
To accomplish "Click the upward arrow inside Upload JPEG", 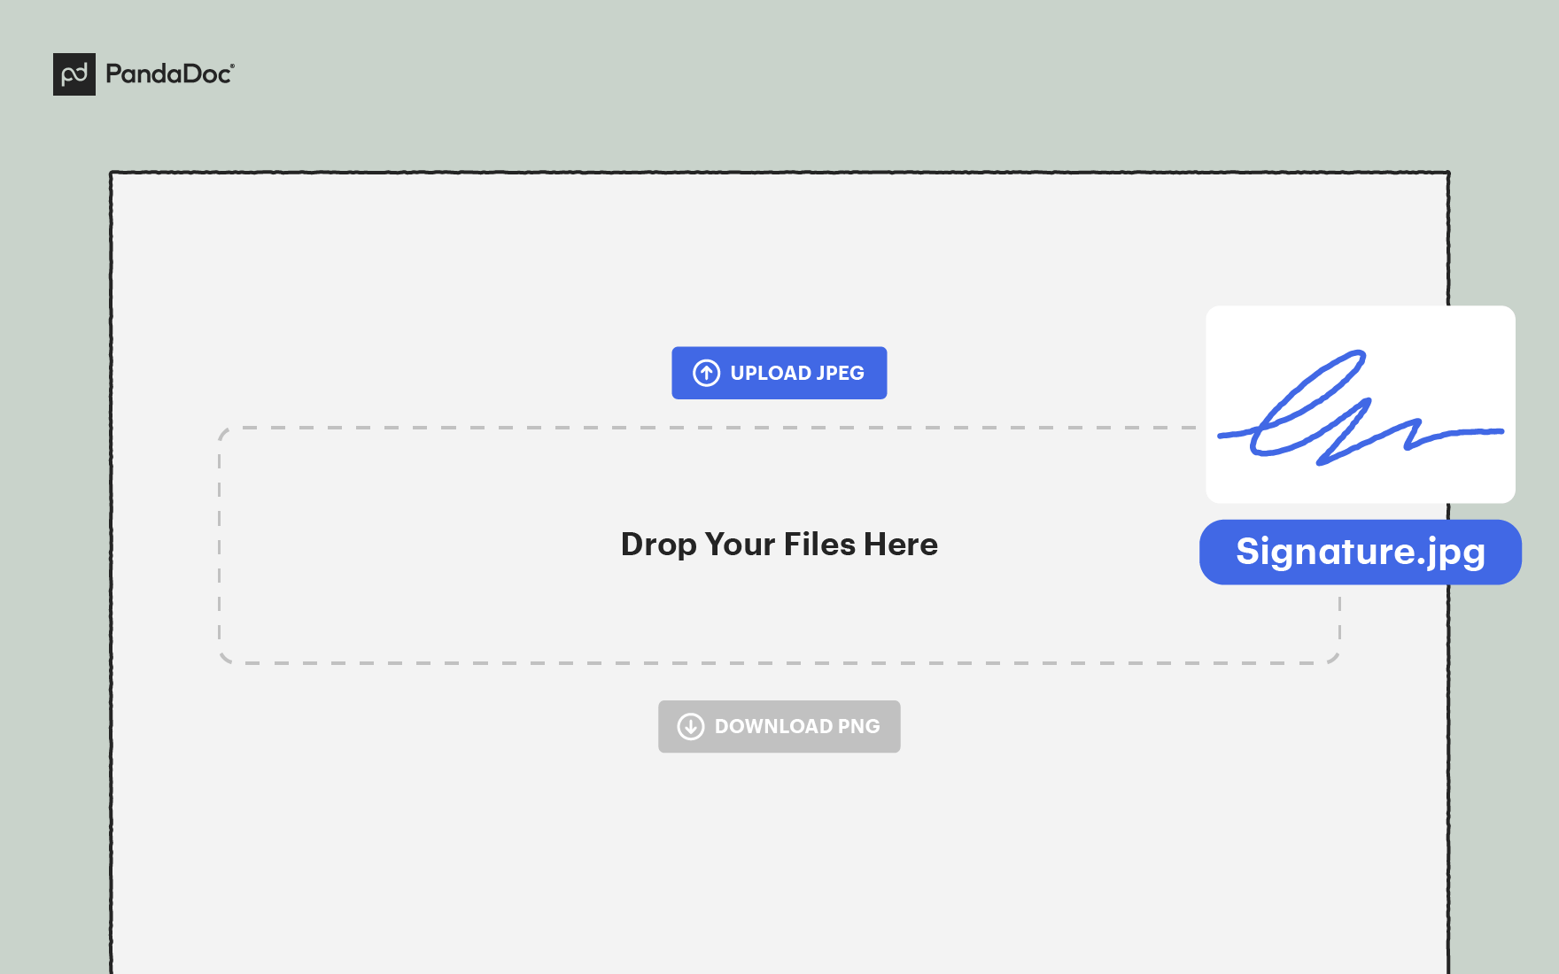I will pyautogui.click(x=706, y=373).
